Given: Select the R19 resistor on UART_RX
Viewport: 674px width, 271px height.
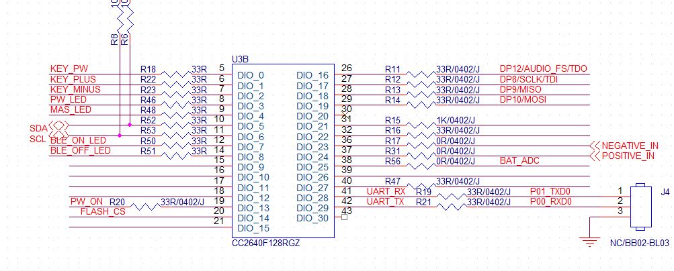Looking at the screenshot, I should click(452, 197).
